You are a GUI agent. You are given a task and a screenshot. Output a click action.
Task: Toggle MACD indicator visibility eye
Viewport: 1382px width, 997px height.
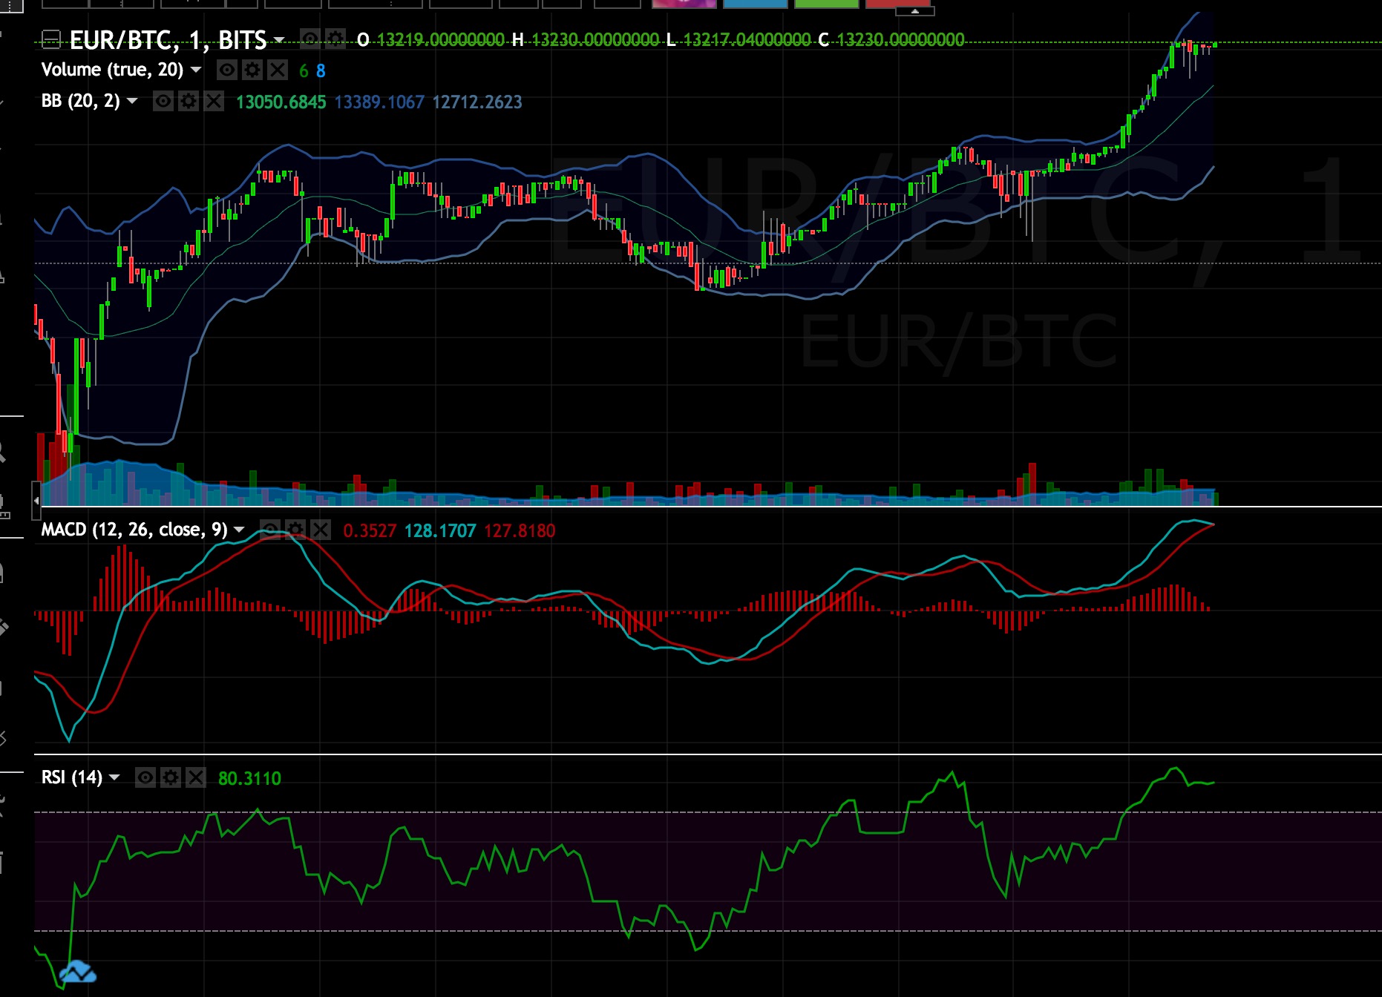(x=270, y=530)
